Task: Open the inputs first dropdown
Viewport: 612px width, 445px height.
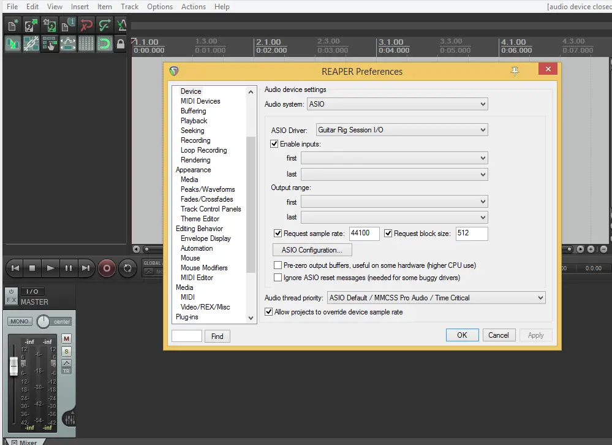Action: tap(394, 158)
